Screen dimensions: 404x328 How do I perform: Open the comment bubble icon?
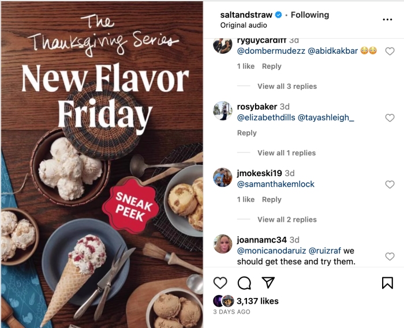tap(244, 283)
